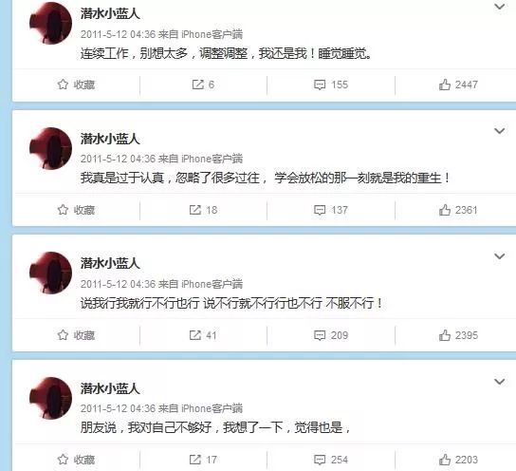516x471 pixels.
Task: Expand chevron on the 不服不行 post
Action: point(500,256)
